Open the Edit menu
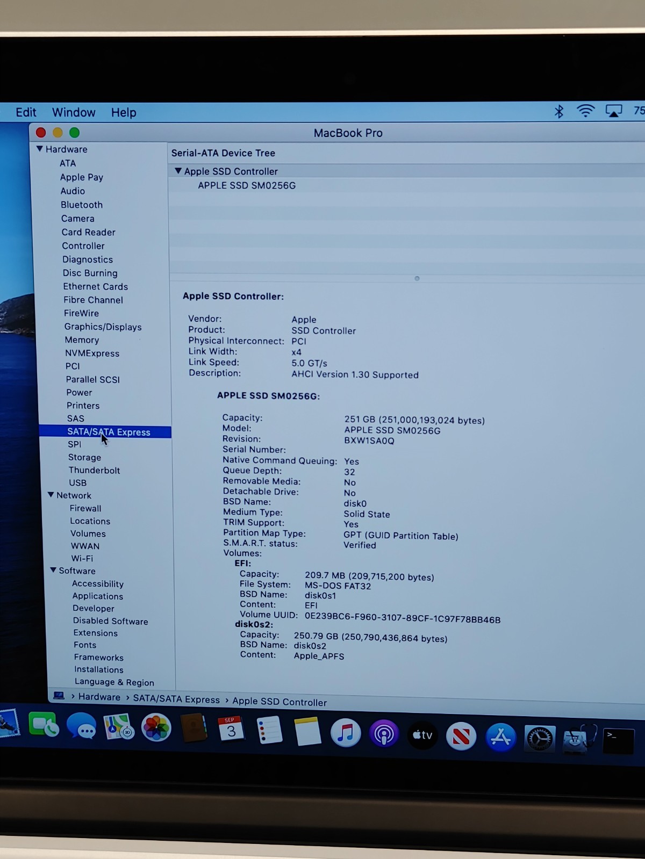Screen dimensions: 645x859 tap(26, 112)
